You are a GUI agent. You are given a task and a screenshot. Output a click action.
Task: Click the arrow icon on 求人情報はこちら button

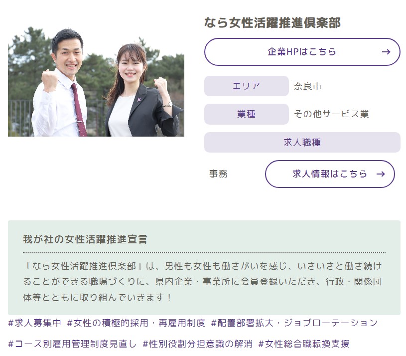[x=382, y=174]
